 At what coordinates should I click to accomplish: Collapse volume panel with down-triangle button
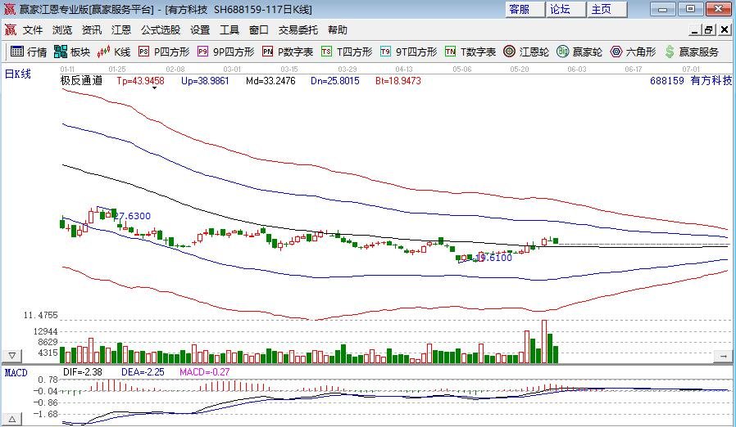pos(12,356)
